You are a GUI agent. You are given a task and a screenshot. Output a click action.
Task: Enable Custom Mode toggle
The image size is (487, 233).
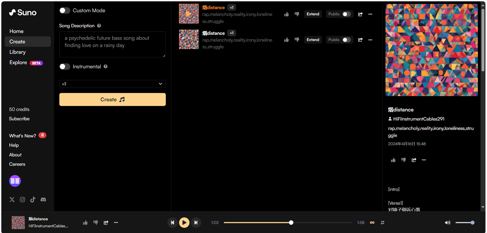coord(65,11)
